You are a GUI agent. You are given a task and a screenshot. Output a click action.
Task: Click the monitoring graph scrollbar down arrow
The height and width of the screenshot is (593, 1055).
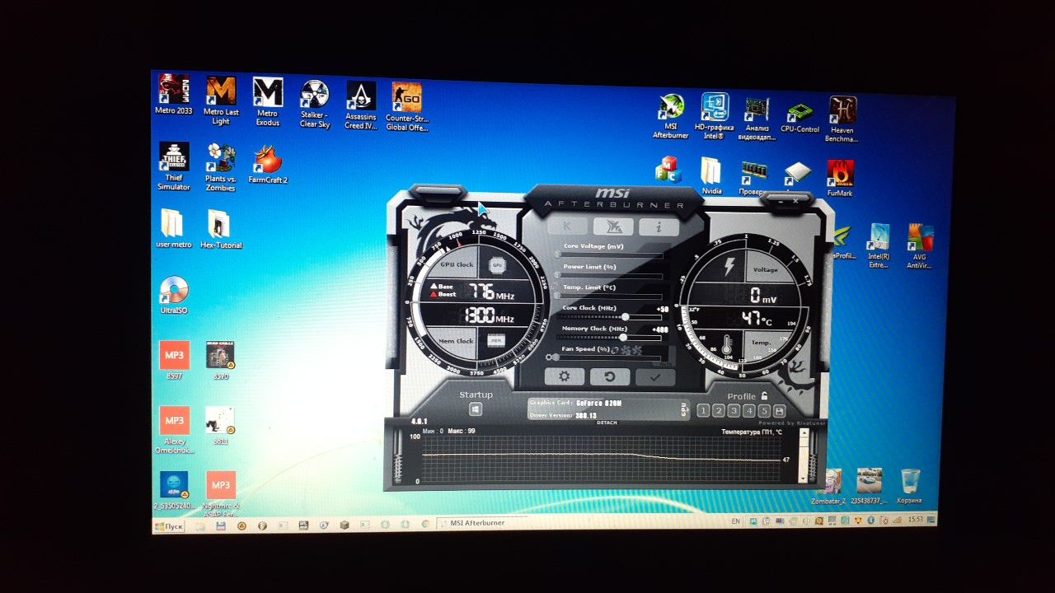[x=804, y=479]
